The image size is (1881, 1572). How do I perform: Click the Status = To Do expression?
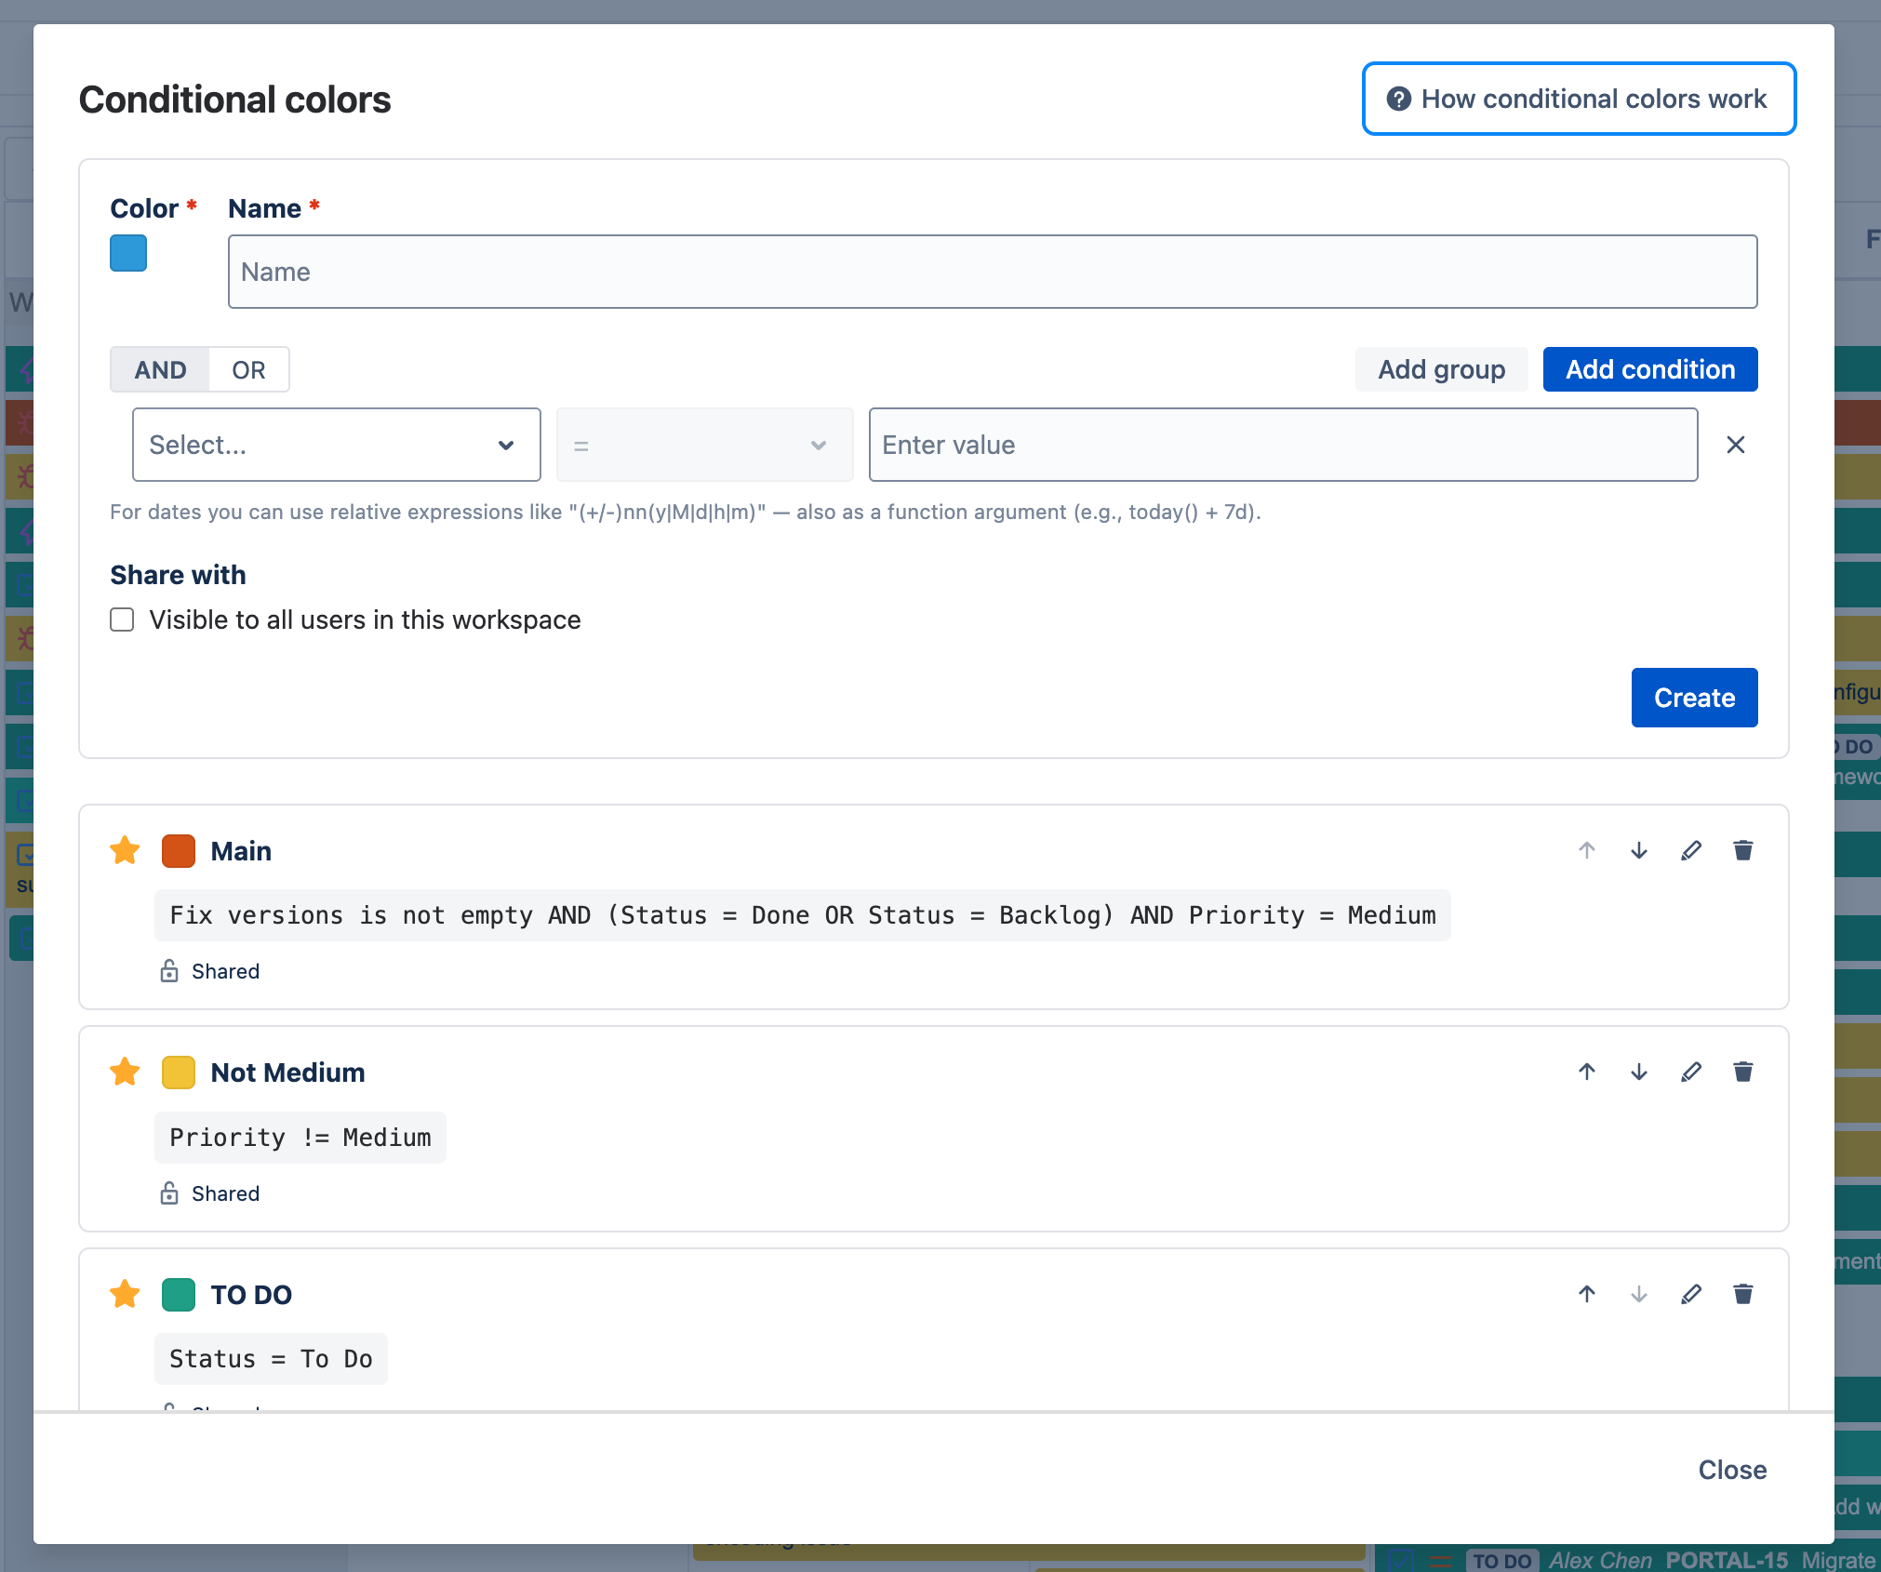pos(271,1359)
